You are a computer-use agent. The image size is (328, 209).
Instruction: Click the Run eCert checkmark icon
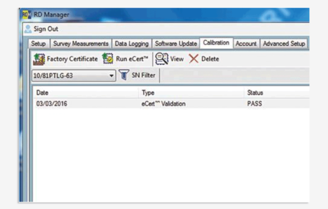coord(108,59)
